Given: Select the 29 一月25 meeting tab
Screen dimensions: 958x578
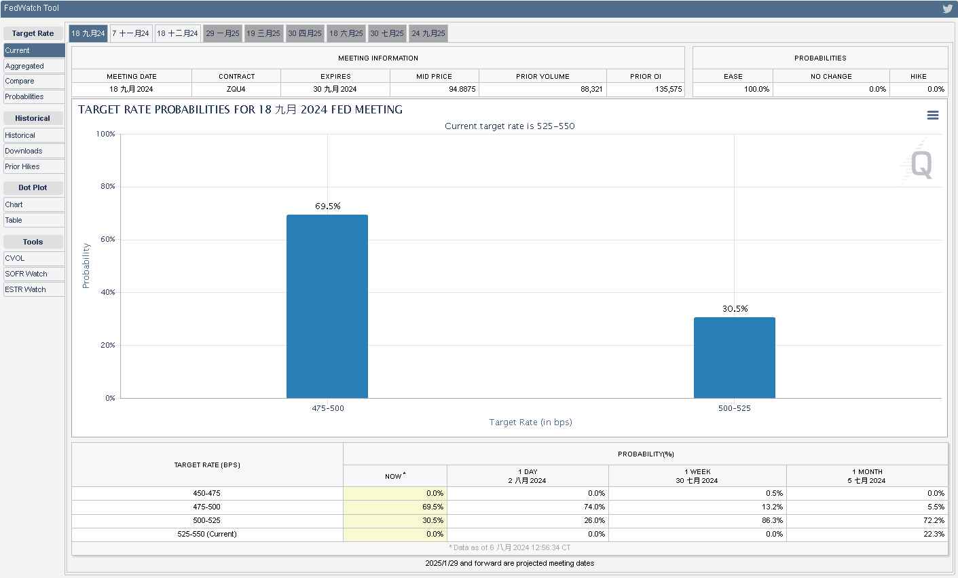Looking at the screenshot, I should click(x=223, y=33).
